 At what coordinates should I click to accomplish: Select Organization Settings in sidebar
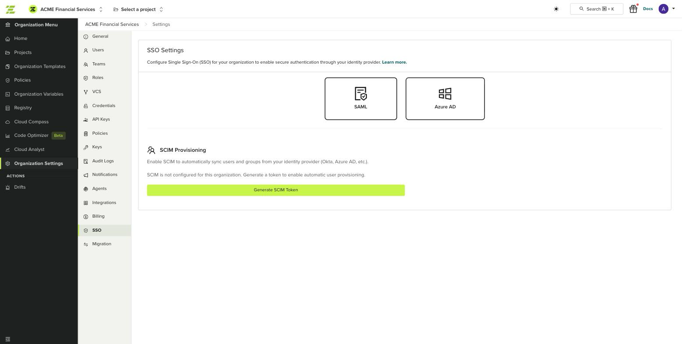(x=39, y=164)
